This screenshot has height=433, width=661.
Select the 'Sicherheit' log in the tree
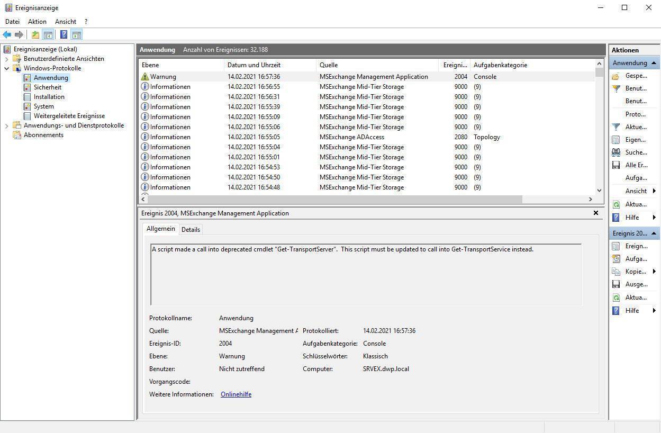(47, 87)
